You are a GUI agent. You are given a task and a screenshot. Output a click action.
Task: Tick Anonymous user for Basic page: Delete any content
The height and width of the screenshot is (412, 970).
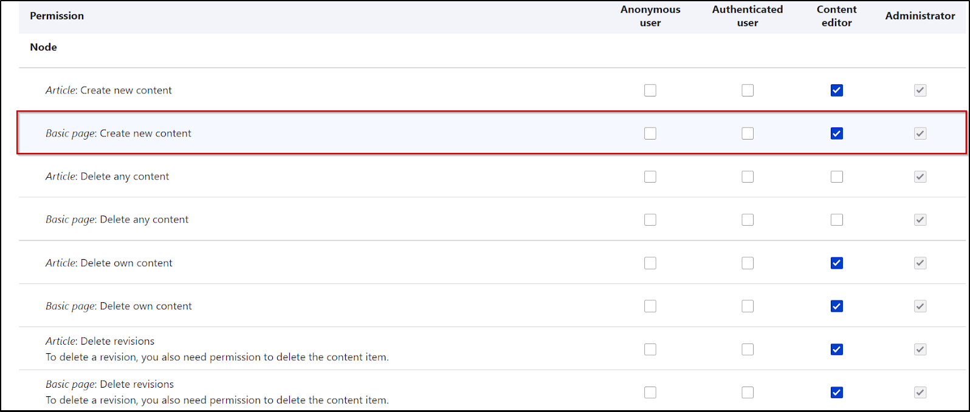(x=650, y=220)
